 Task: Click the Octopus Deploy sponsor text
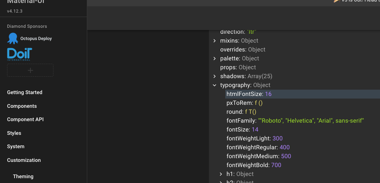tap(36, 39)
